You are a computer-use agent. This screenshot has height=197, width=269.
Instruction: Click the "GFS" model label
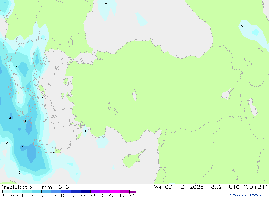pos(64,187)
